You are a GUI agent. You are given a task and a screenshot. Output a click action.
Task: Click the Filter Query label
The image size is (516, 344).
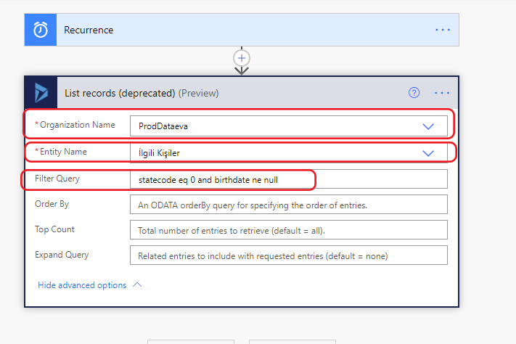pyautogui.click(x=57, y=179)
